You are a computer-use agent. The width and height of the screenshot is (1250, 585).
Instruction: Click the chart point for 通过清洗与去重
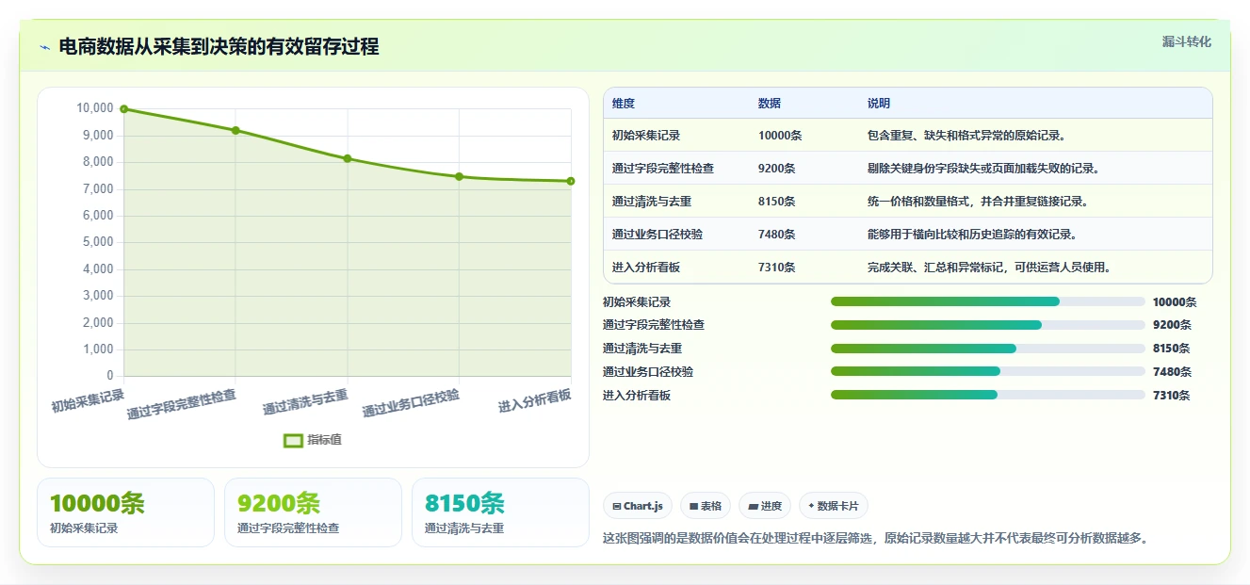click(348, 158)
